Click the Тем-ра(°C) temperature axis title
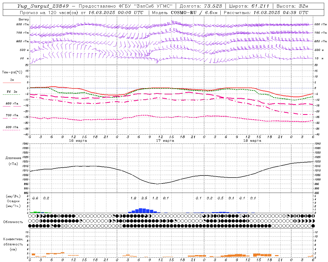 12,72
